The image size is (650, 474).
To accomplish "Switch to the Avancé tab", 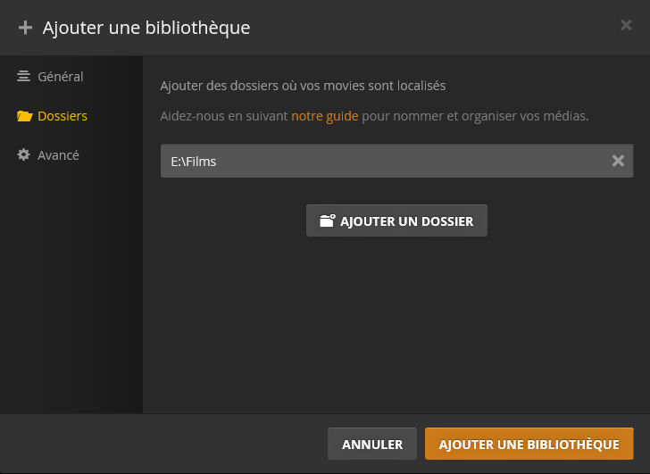I will point(58,155).
